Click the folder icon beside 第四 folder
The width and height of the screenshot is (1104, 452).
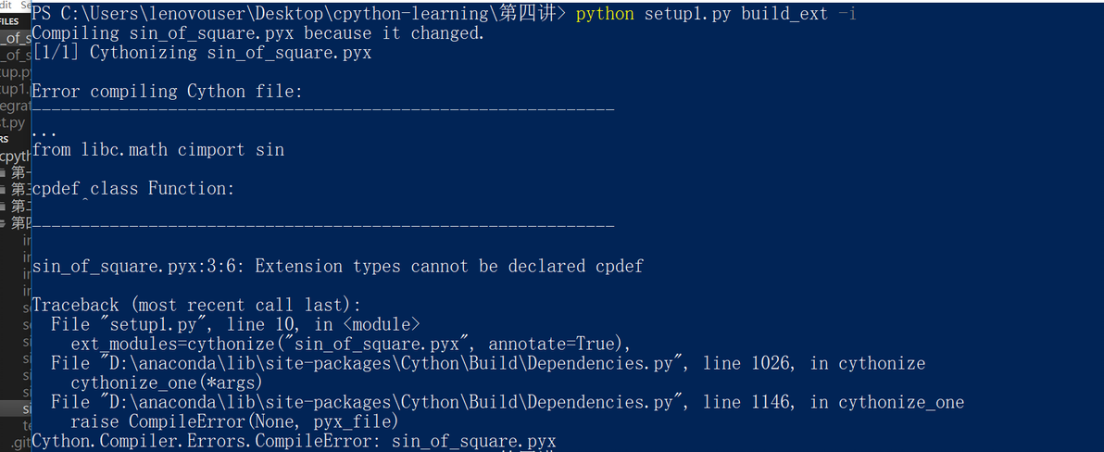[4, 223]
